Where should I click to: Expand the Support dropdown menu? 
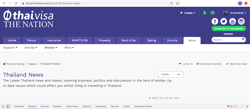click(x=10, y=47)
